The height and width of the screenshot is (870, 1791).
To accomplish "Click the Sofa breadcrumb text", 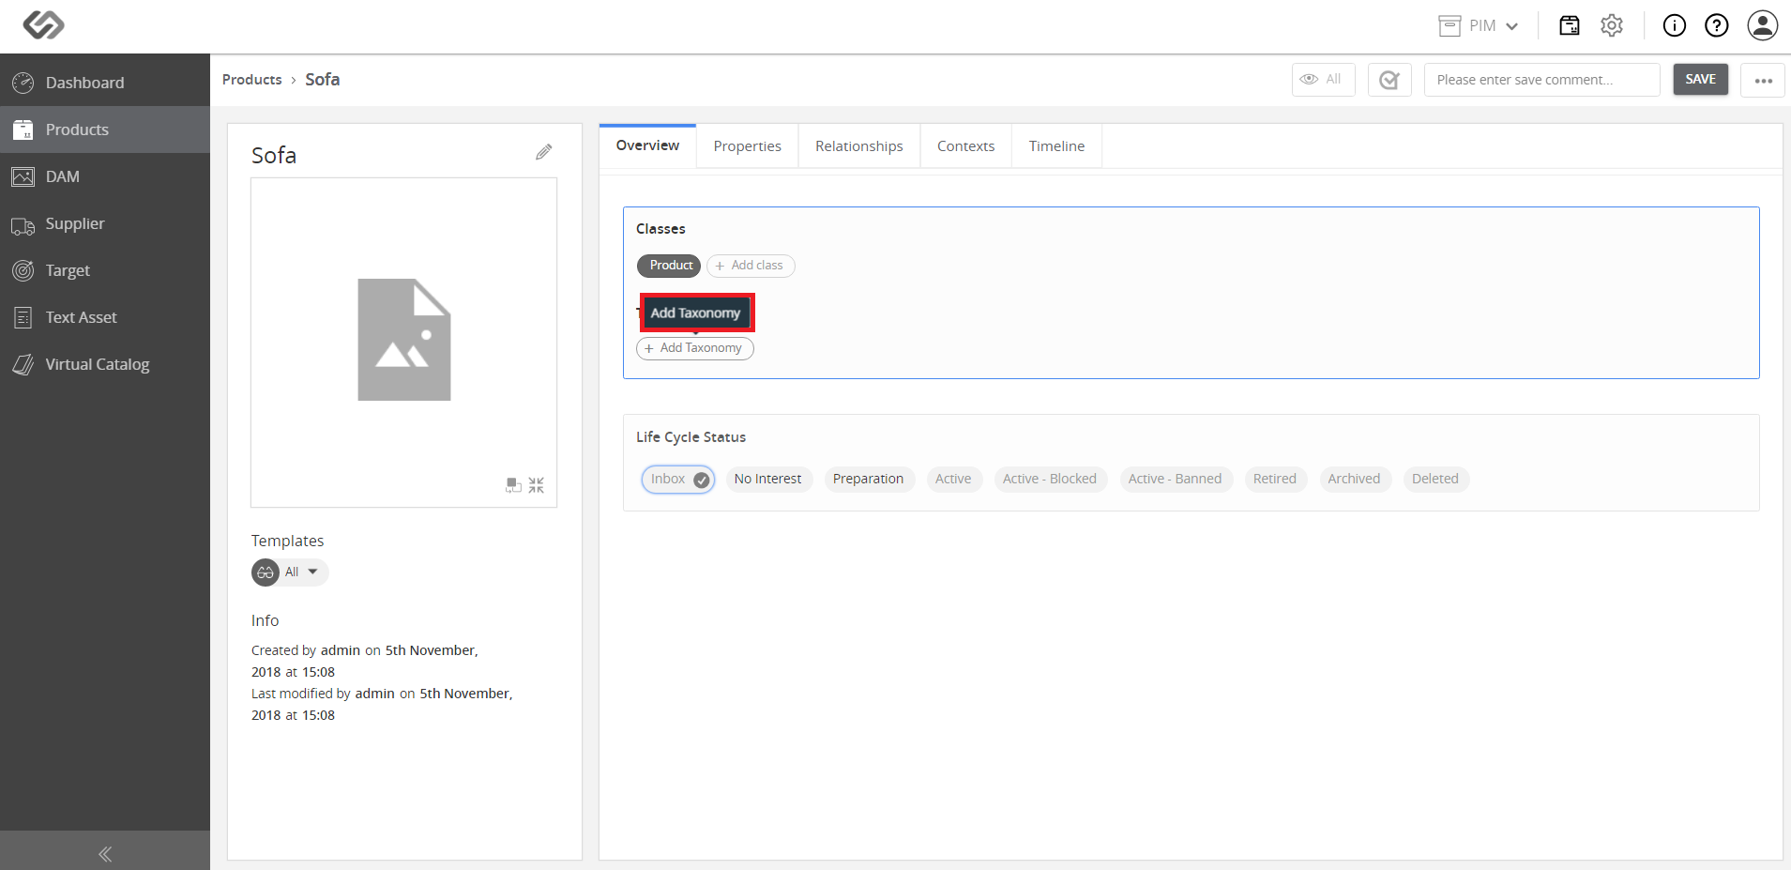I will (322, 80).
